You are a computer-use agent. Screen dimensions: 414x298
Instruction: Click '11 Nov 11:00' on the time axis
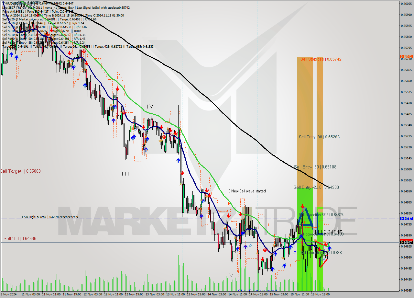(x=51, y=294)
